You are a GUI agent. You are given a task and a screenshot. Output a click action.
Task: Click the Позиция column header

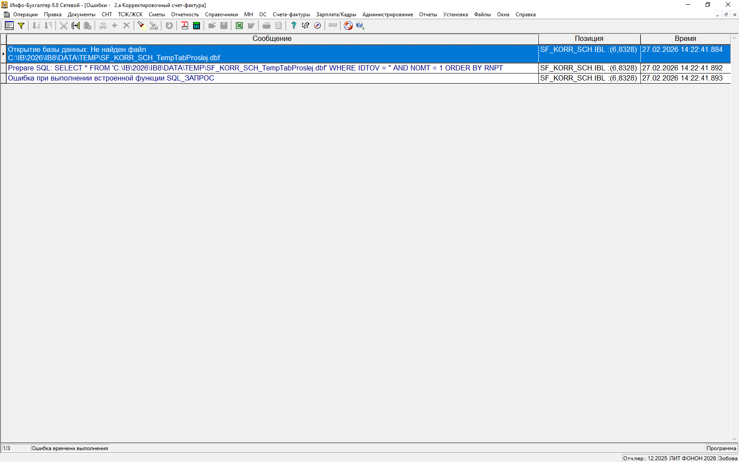click(x=589, y=39)
